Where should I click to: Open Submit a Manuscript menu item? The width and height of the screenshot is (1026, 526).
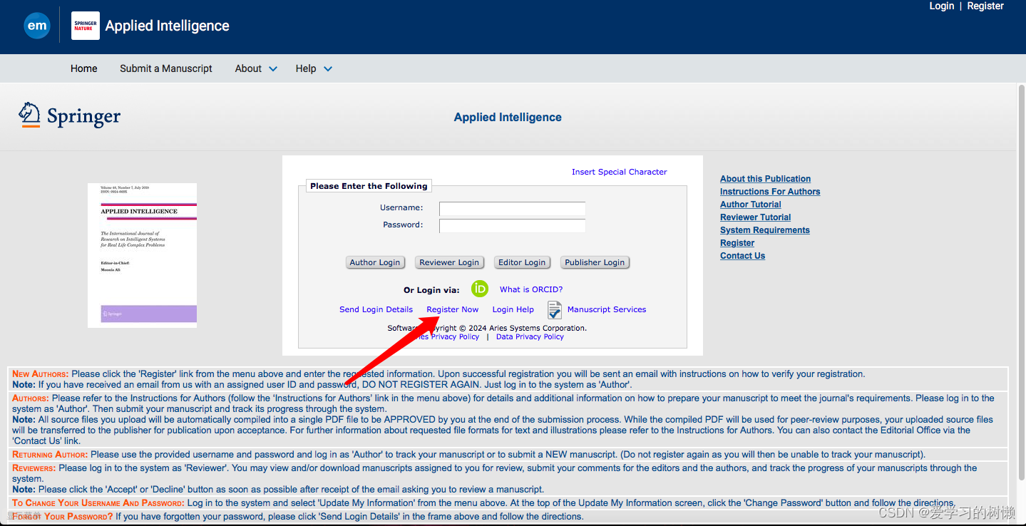(x=166, y=68)
